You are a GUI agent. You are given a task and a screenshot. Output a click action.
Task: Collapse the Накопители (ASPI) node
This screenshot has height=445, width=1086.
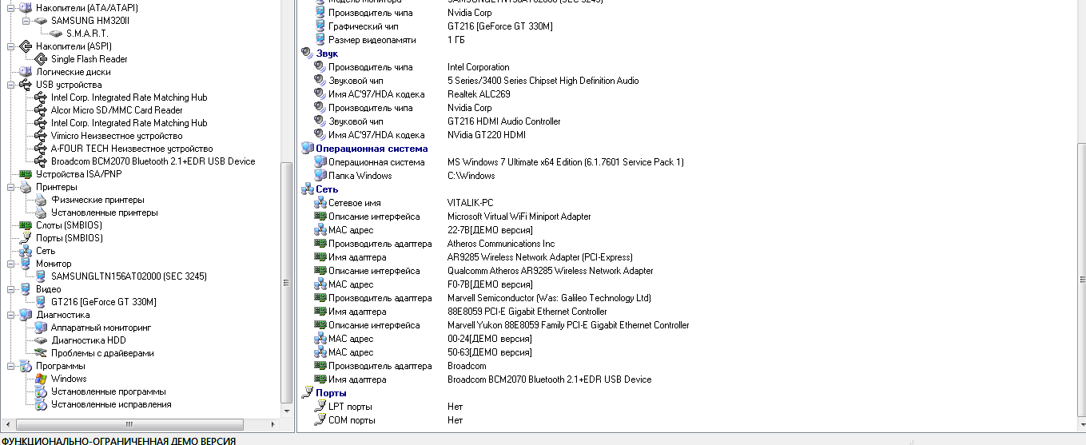[10, 46]
